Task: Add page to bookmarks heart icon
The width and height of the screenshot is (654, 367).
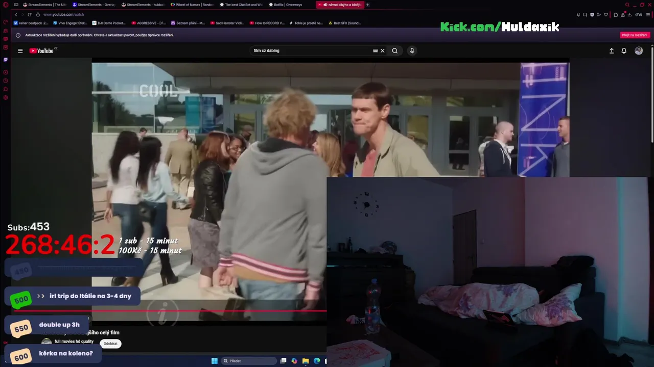Action: (x=606, y=14)
